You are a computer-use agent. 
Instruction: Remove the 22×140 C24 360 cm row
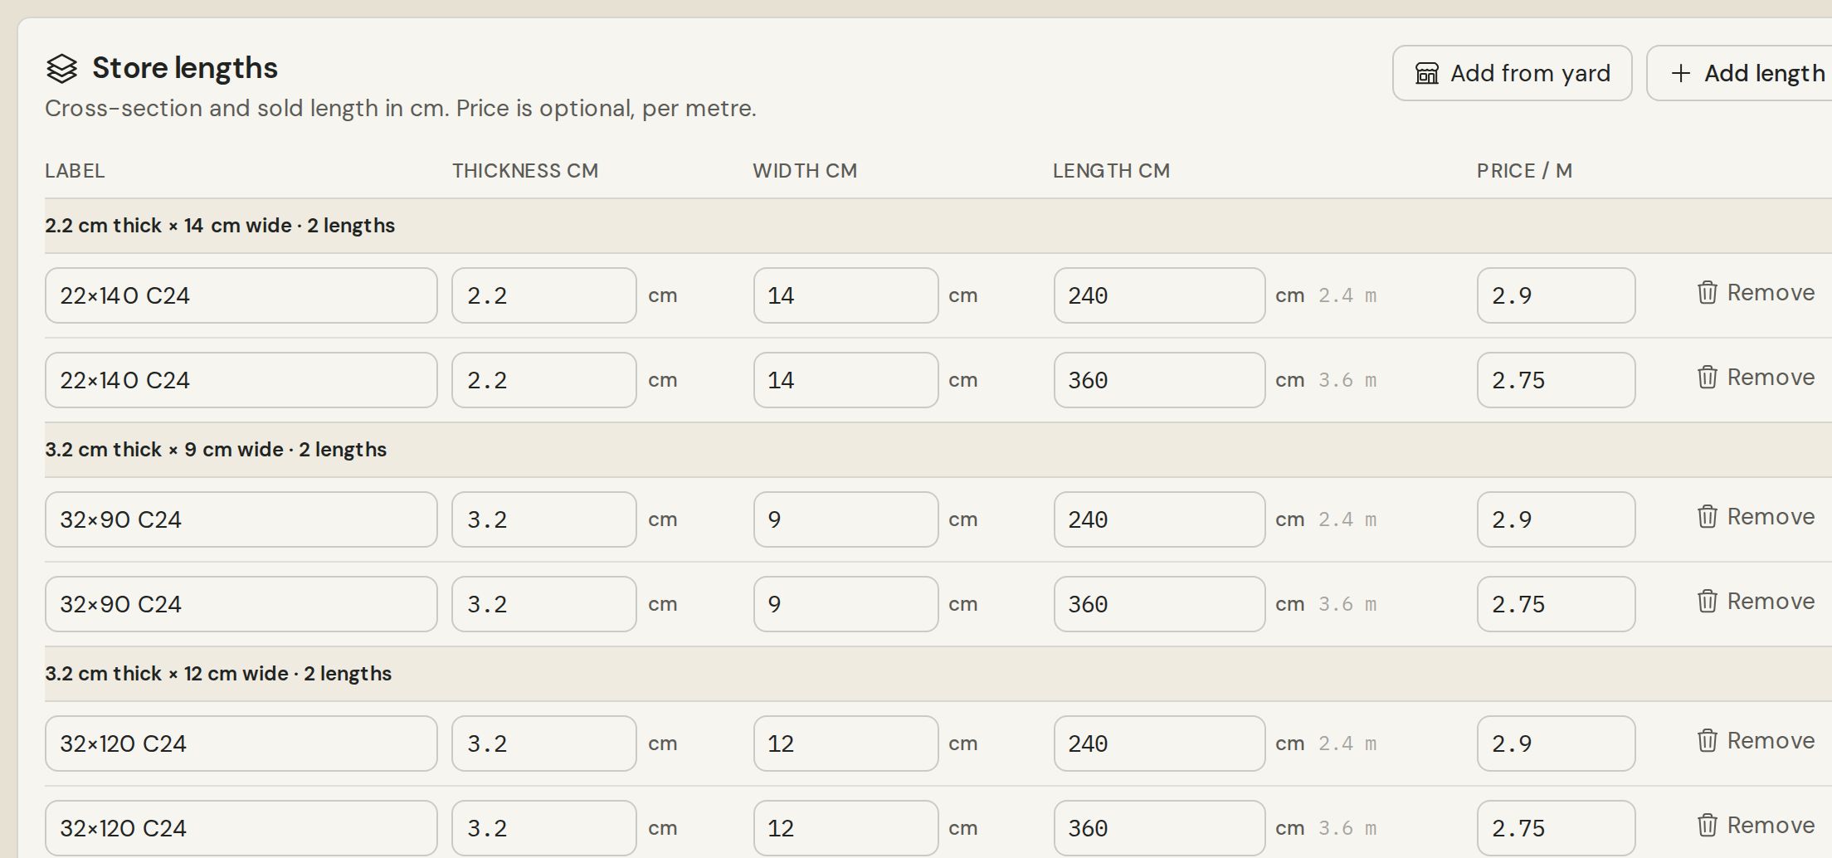pyautogui.click(x=1755, y=378)
